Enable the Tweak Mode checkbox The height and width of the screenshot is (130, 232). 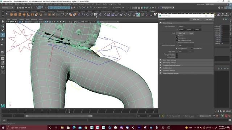click(x=177, y=58)
